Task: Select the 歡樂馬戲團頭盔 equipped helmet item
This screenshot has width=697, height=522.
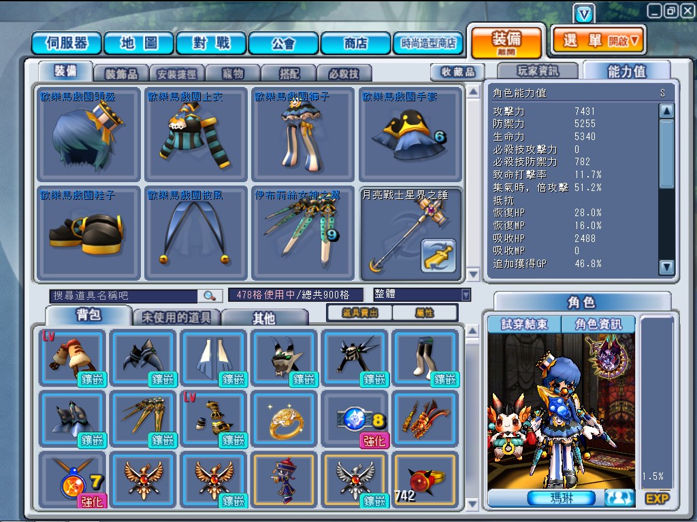Action: pyautogui.click(x=88, y=135)
